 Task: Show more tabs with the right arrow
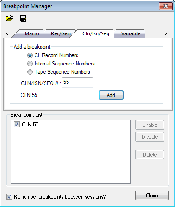[x=166, y=33]
